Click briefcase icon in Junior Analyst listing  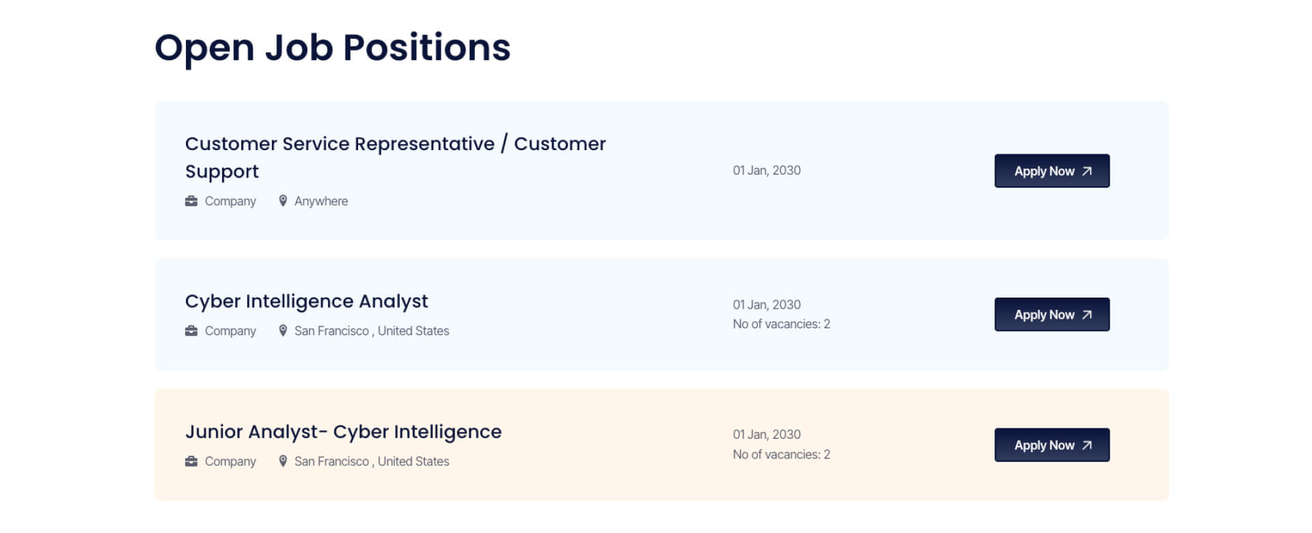191,461
